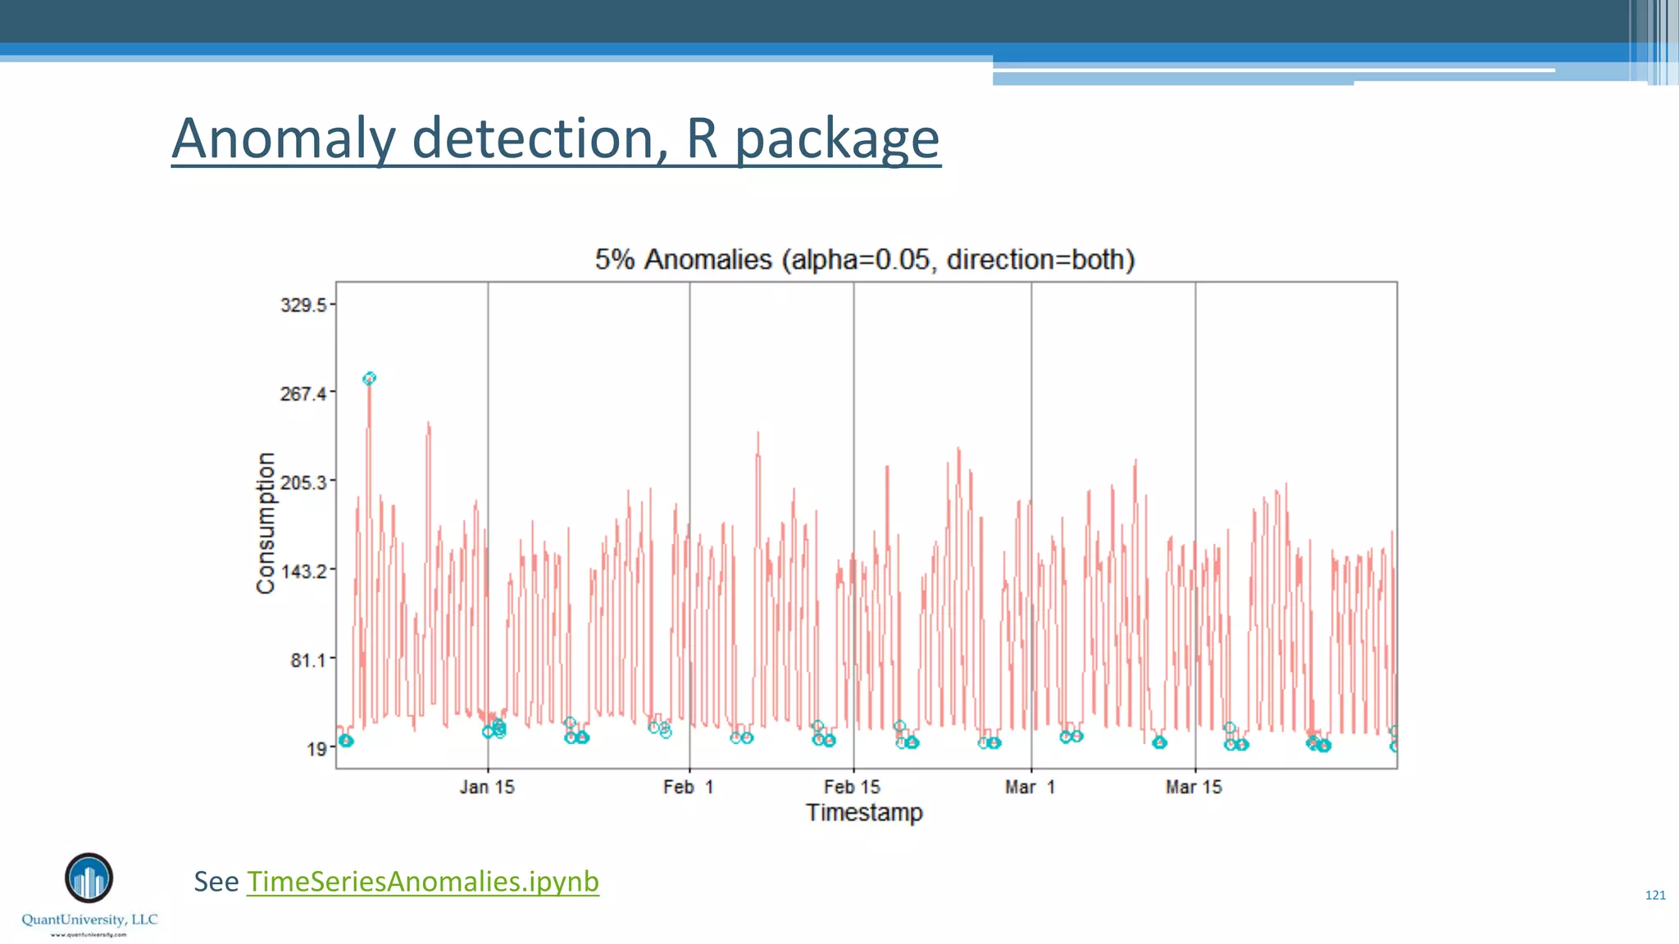Click the chart title with alpha=0.05

pos(865,260)
